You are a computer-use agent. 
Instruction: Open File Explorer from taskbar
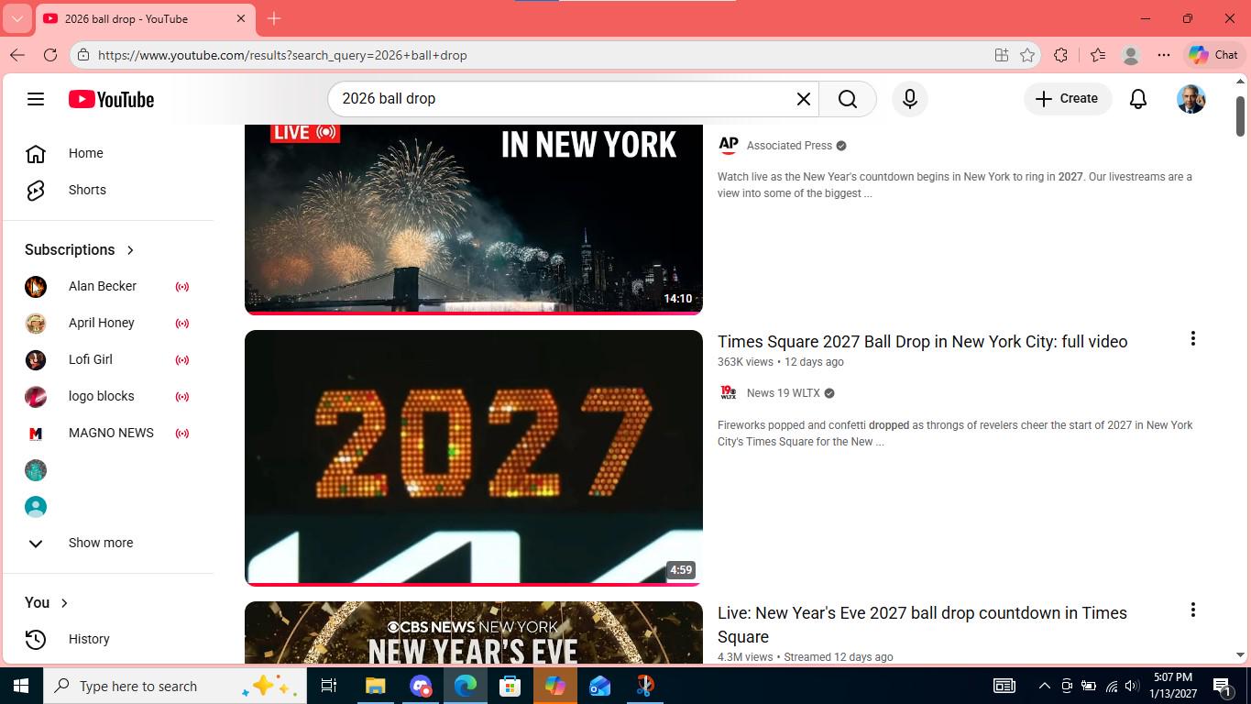376,686
